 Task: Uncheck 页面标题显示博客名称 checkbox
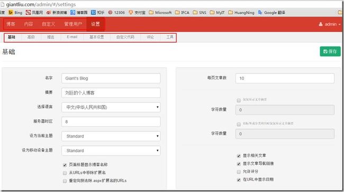click(65, 165)
